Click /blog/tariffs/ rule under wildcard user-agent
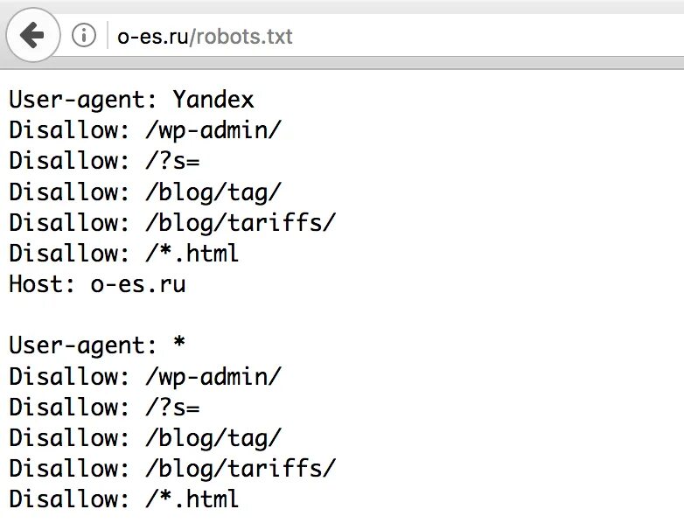The width and height of the screenshot is (684, 530). (241, 469)
